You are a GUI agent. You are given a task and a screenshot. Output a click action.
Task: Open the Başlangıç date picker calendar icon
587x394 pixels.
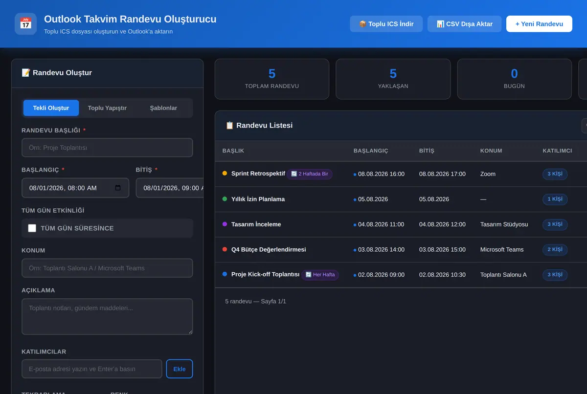118,188
